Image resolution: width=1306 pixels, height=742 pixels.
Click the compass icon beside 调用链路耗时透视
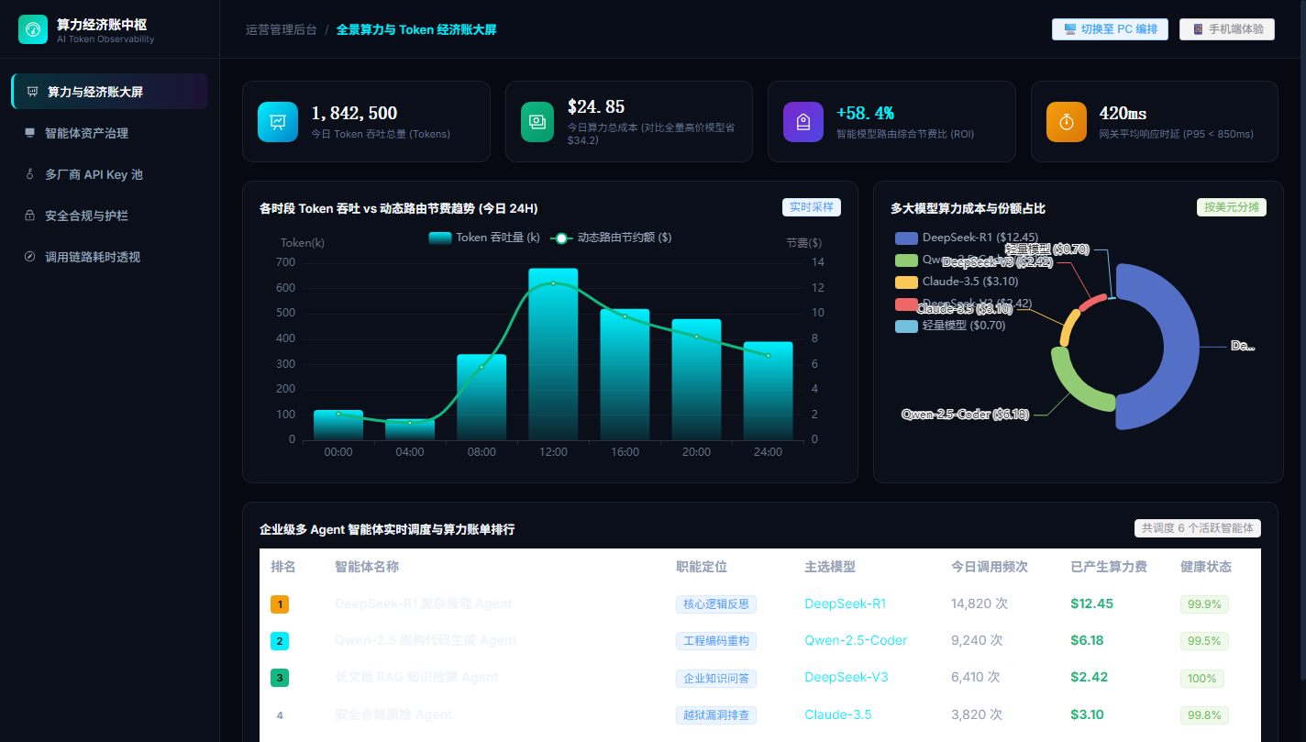pos(29,257)
